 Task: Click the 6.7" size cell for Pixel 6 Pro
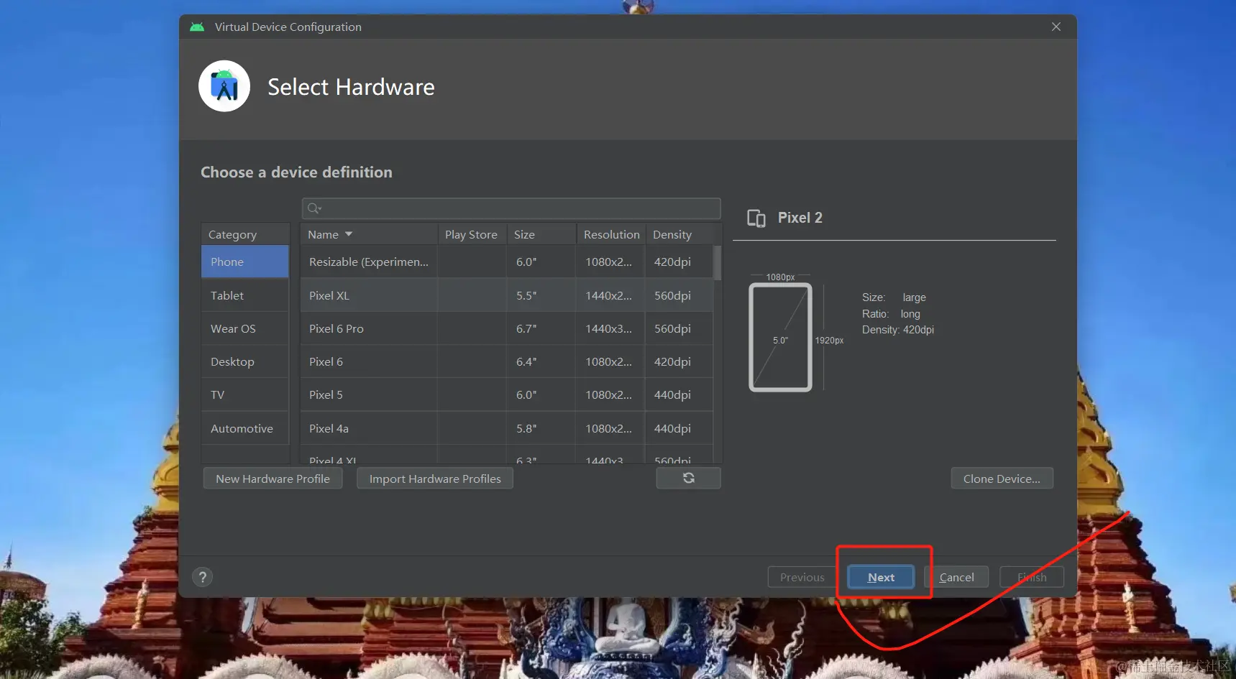541,328
